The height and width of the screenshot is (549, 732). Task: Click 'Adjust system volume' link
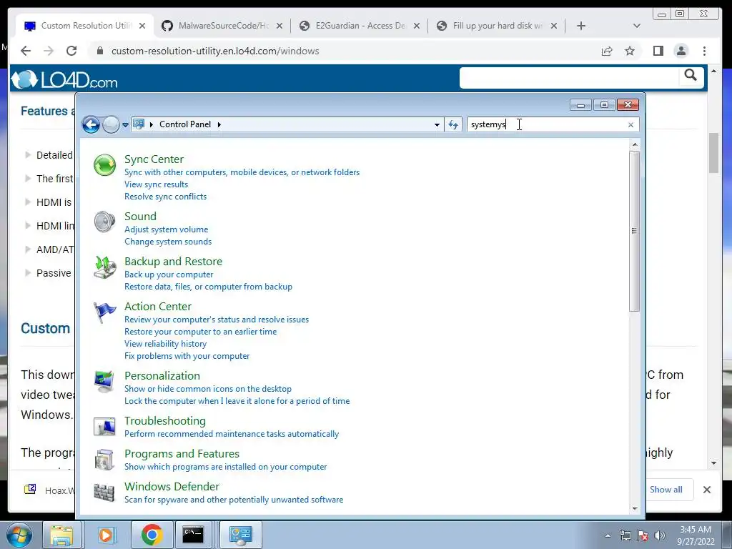[x=166, y=229]
